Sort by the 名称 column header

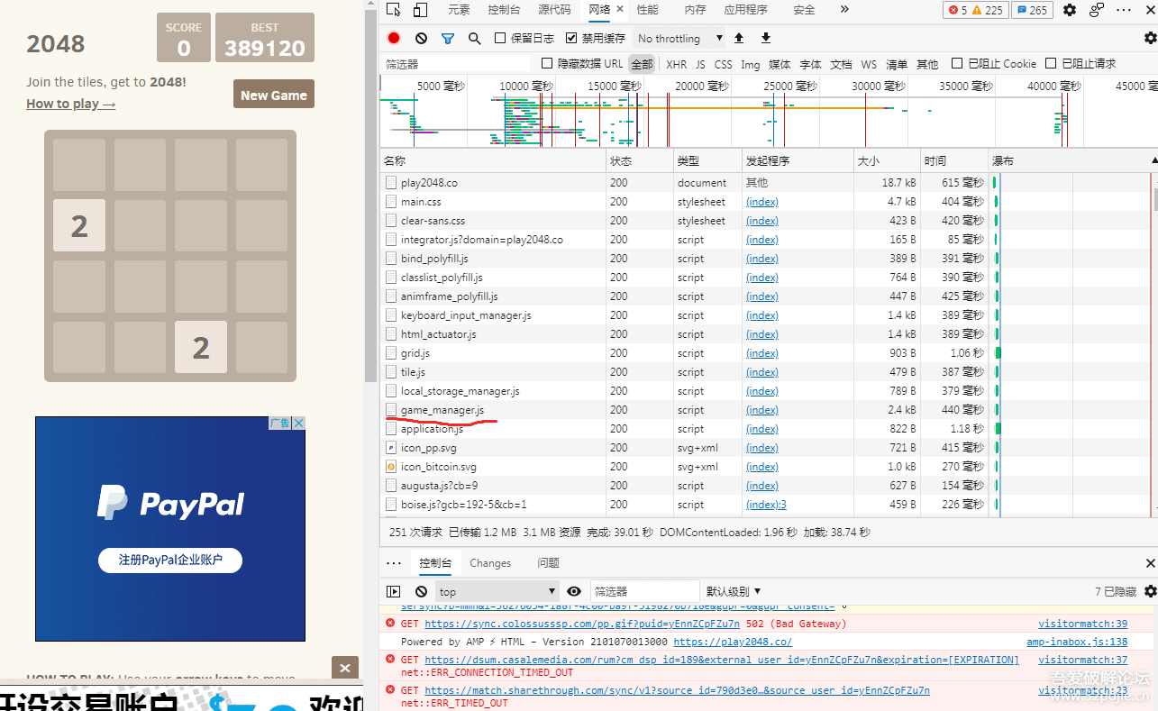[493, 160]
